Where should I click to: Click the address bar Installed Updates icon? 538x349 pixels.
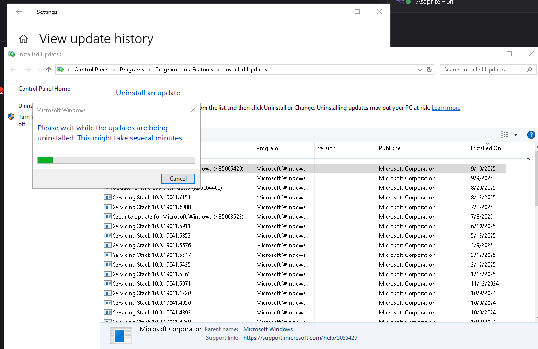[x=60, y=70]
